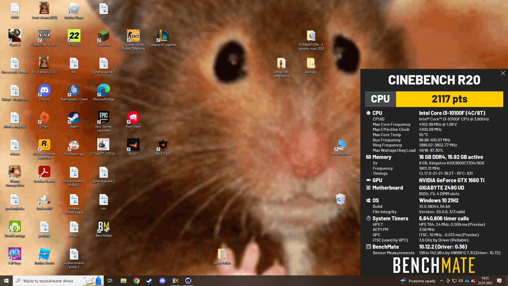Open DroidCamApp desktop shortcut
508x286 pixels.
(x=15, y=229)
